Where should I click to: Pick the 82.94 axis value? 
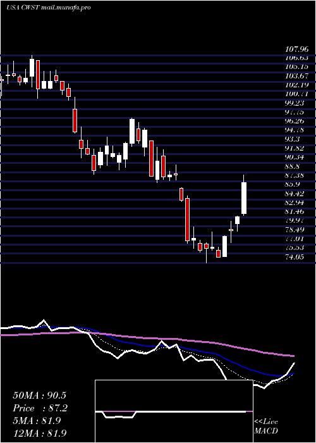pyautogui.click(x=295, y=203)
